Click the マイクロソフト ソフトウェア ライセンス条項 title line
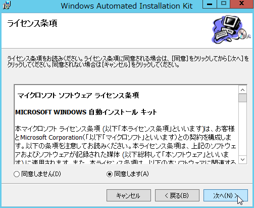The width and height of the screenshot is (254, 208). pos(78,96)
